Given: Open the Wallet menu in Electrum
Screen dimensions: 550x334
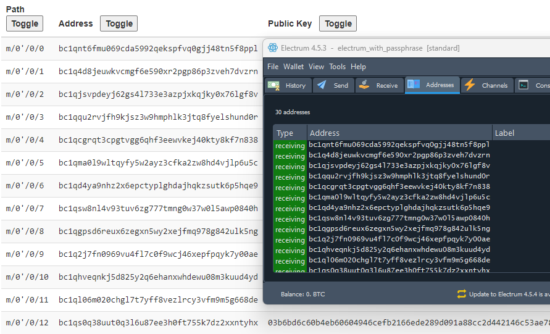Looking at the screenshot, I should [293, 67].
